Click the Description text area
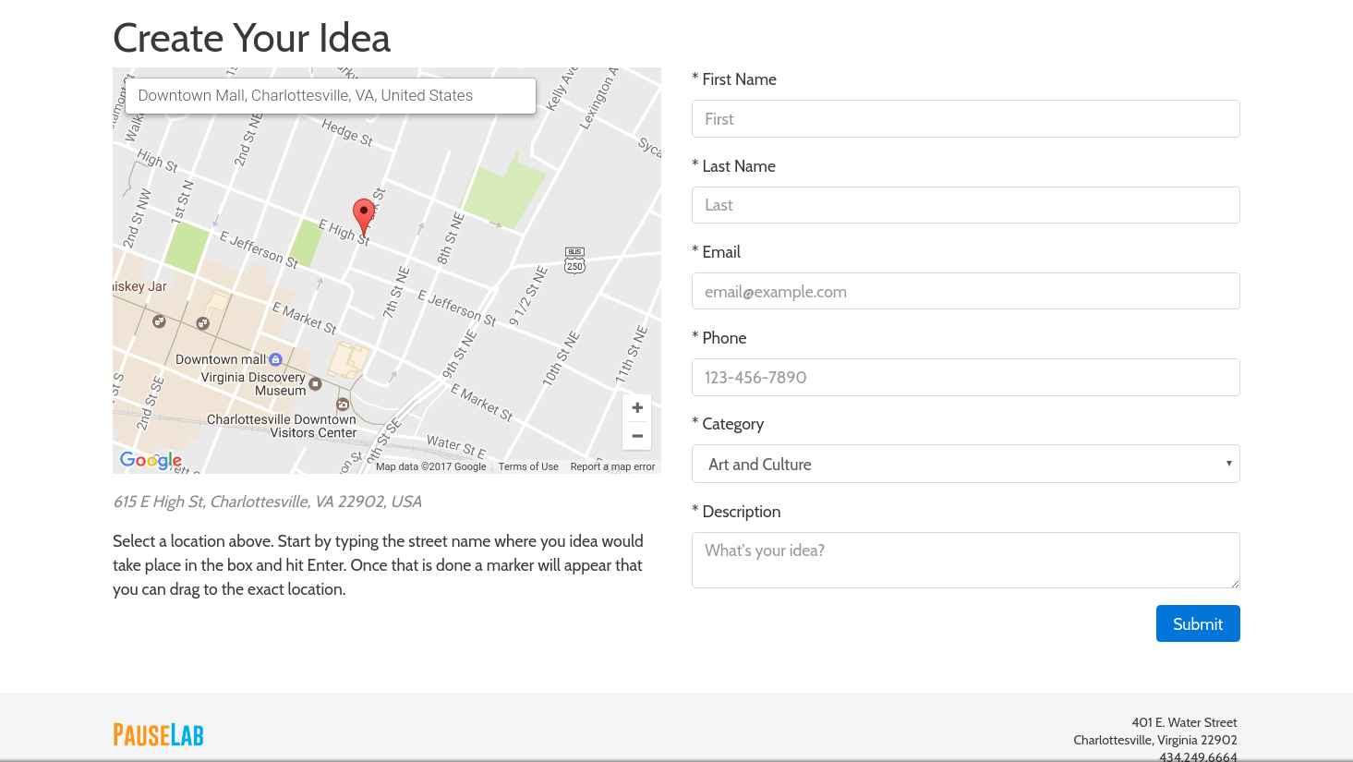The height and width of the screenshot is (762, 1353). point(965,560)
